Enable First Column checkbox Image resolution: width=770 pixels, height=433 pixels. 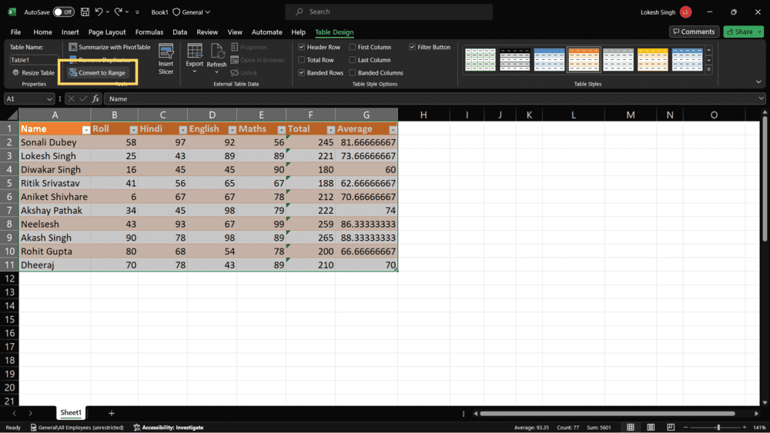tap(353, 47)
